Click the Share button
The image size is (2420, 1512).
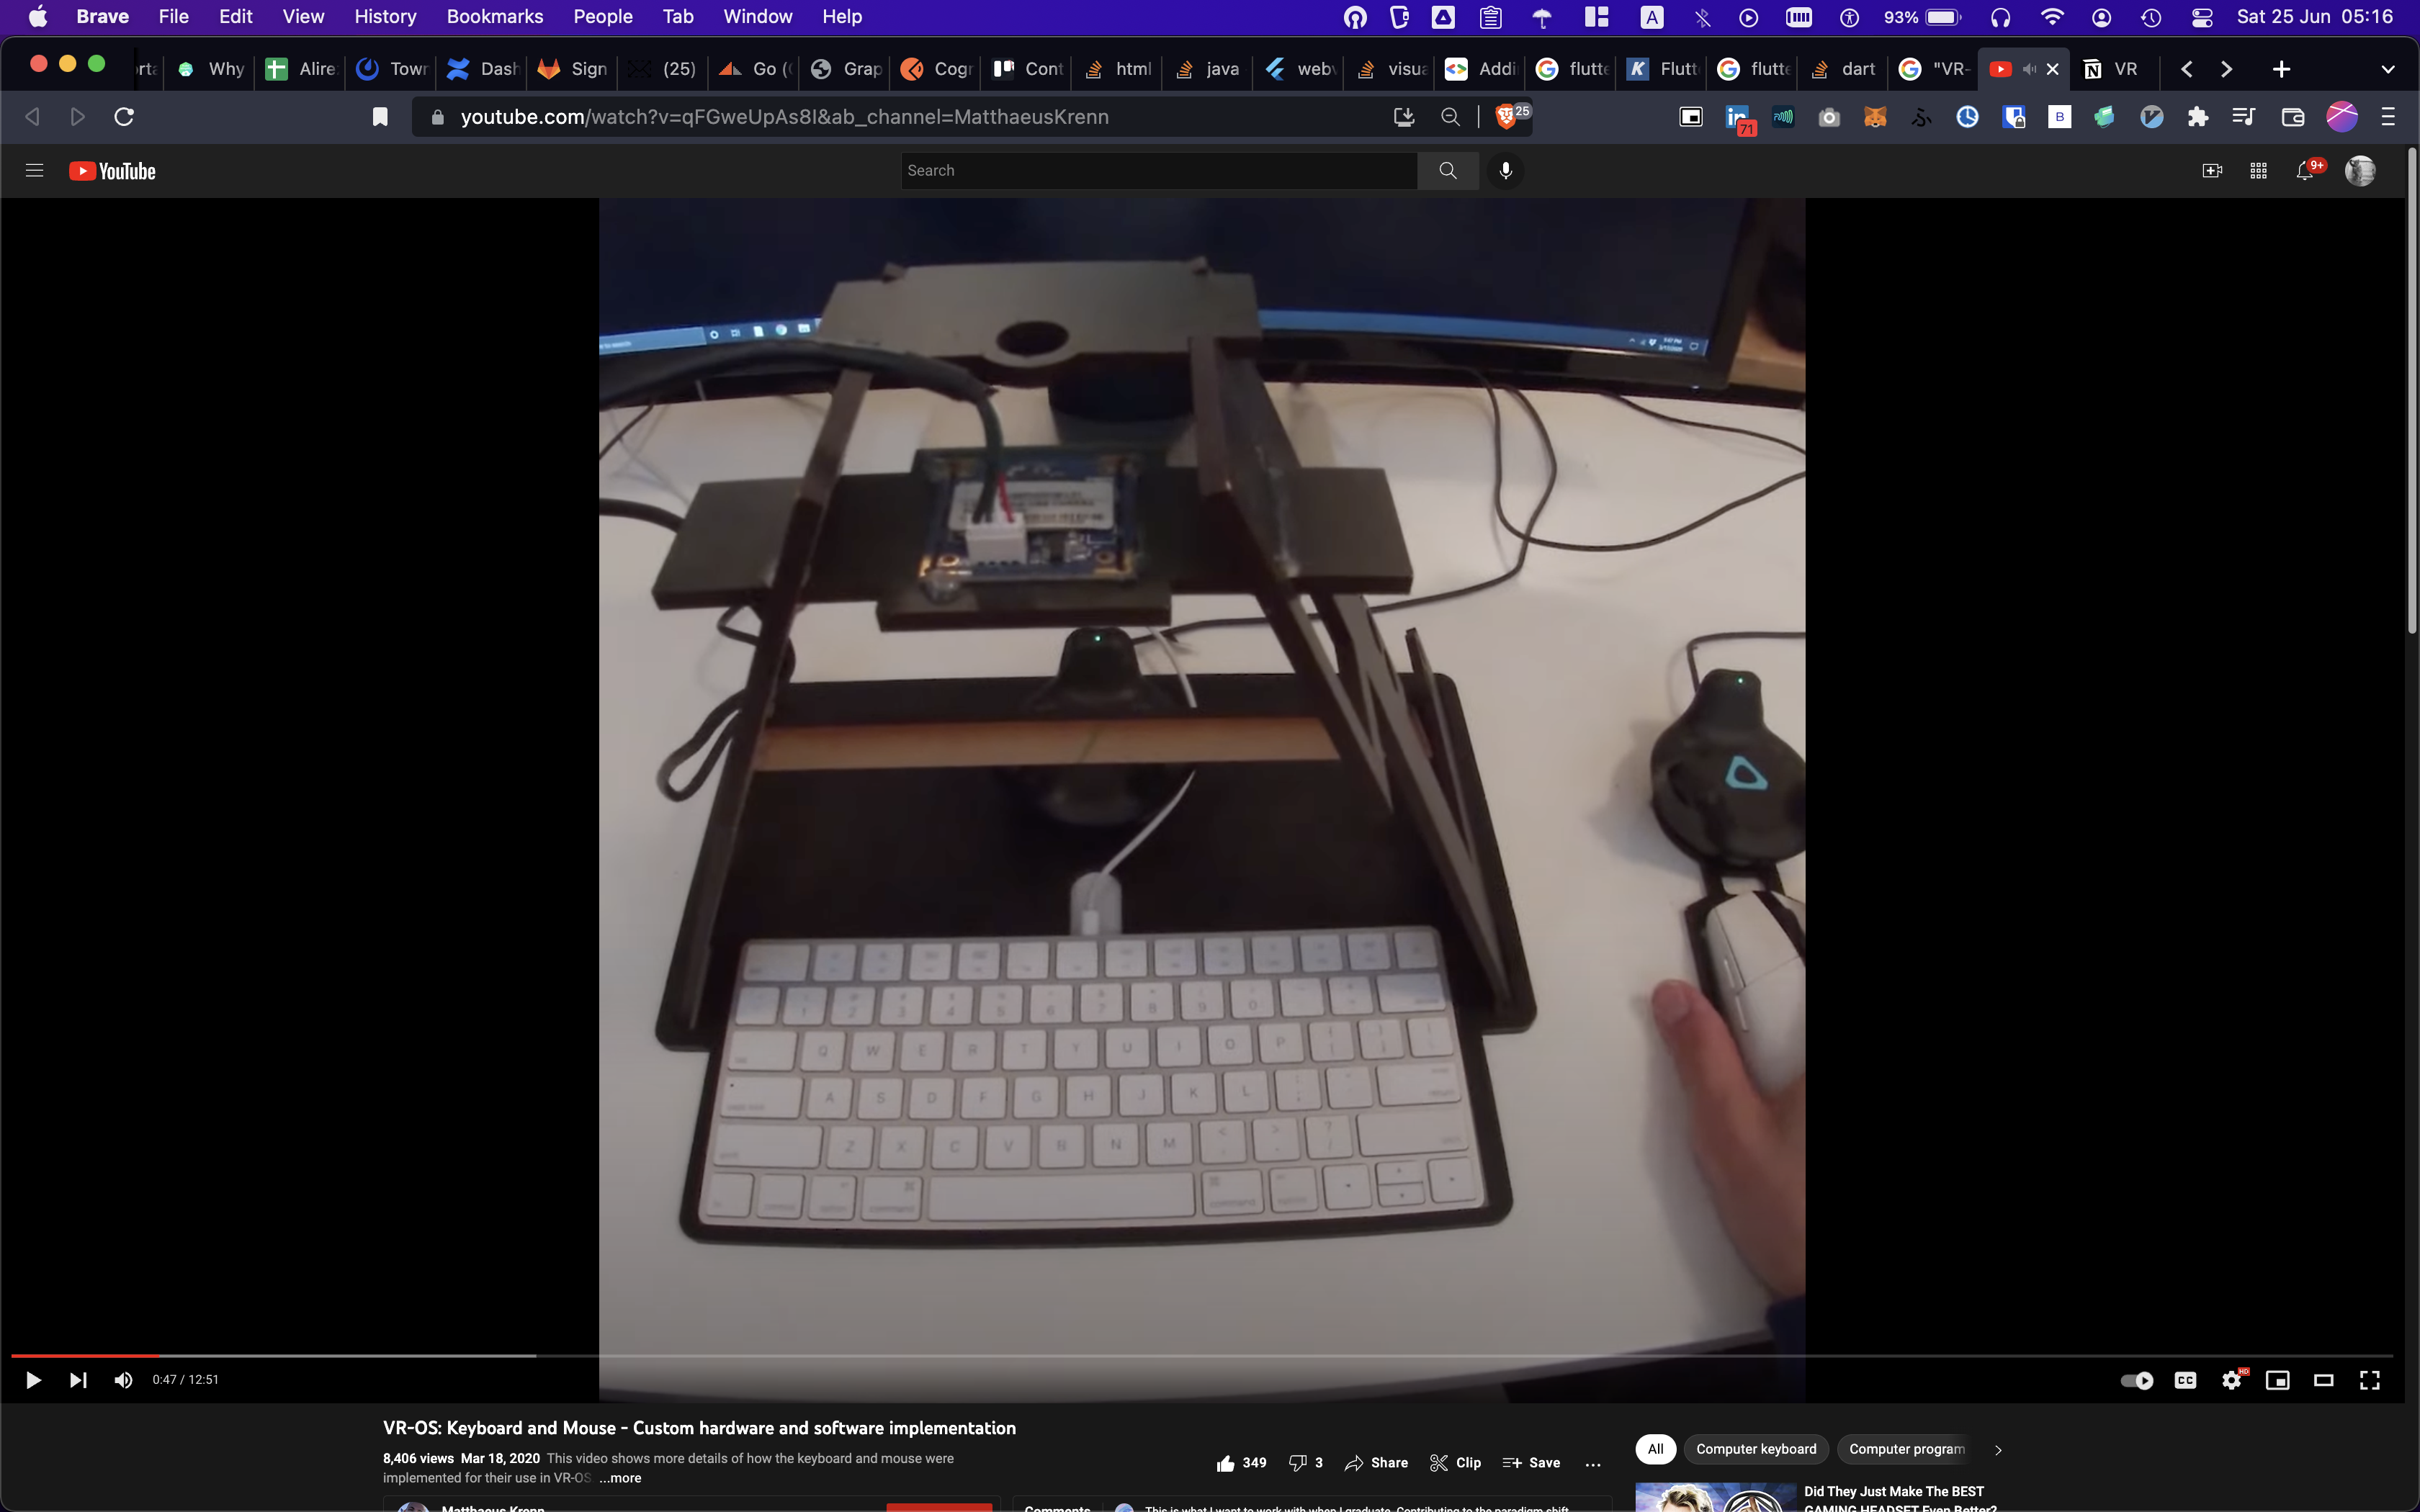click(1376, 1463)
